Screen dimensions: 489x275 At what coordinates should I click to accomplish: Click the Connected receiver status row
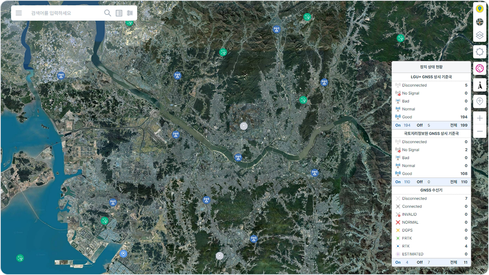coord(431,206)
